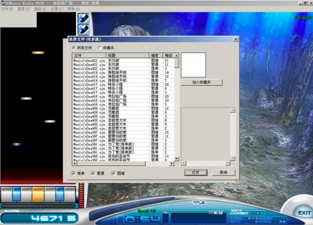This screenshot has width=313, height=225.
Task: Open the 播放(P) menu
Action: (40, 9)
